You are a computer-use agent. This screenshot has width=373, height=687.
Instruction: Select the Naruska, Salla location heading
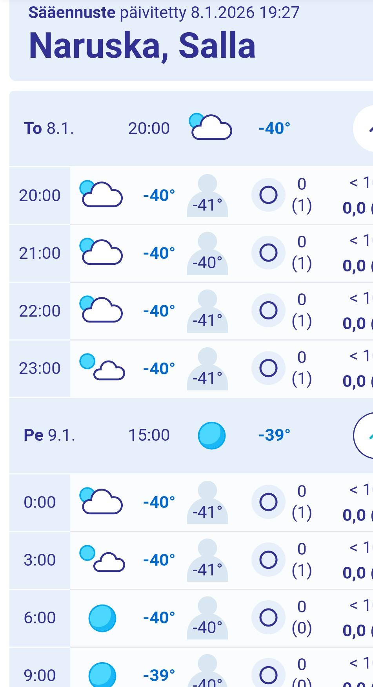pos(142,46)
